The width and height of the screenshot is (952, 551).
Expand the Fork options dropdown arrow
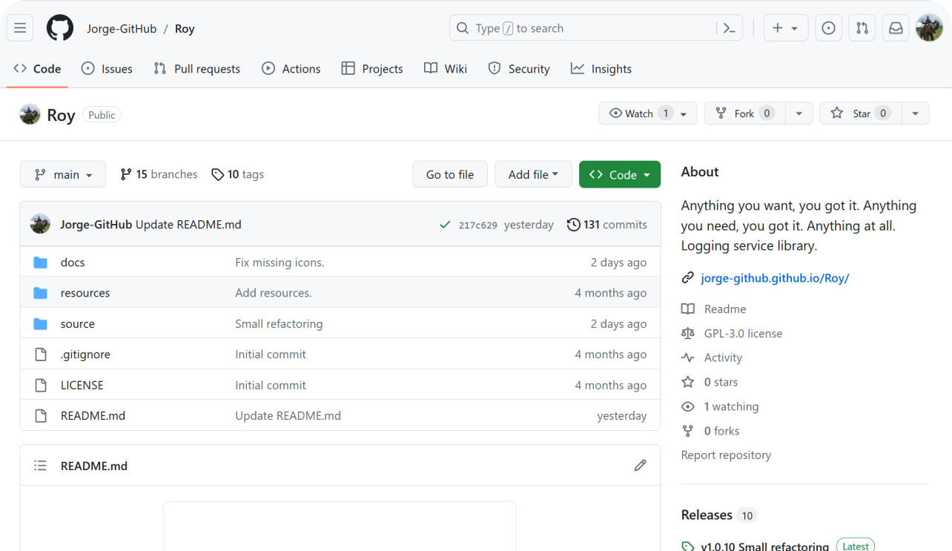coord(799,113)
